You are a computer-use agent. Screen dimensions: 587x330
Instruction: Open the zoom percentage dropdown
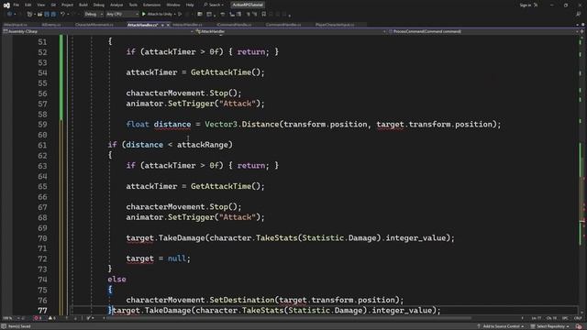click(x=10, y=318)
